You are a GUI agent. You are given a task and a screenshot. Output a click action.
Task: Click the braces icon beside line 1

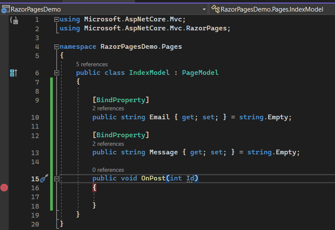click(14, 20)
